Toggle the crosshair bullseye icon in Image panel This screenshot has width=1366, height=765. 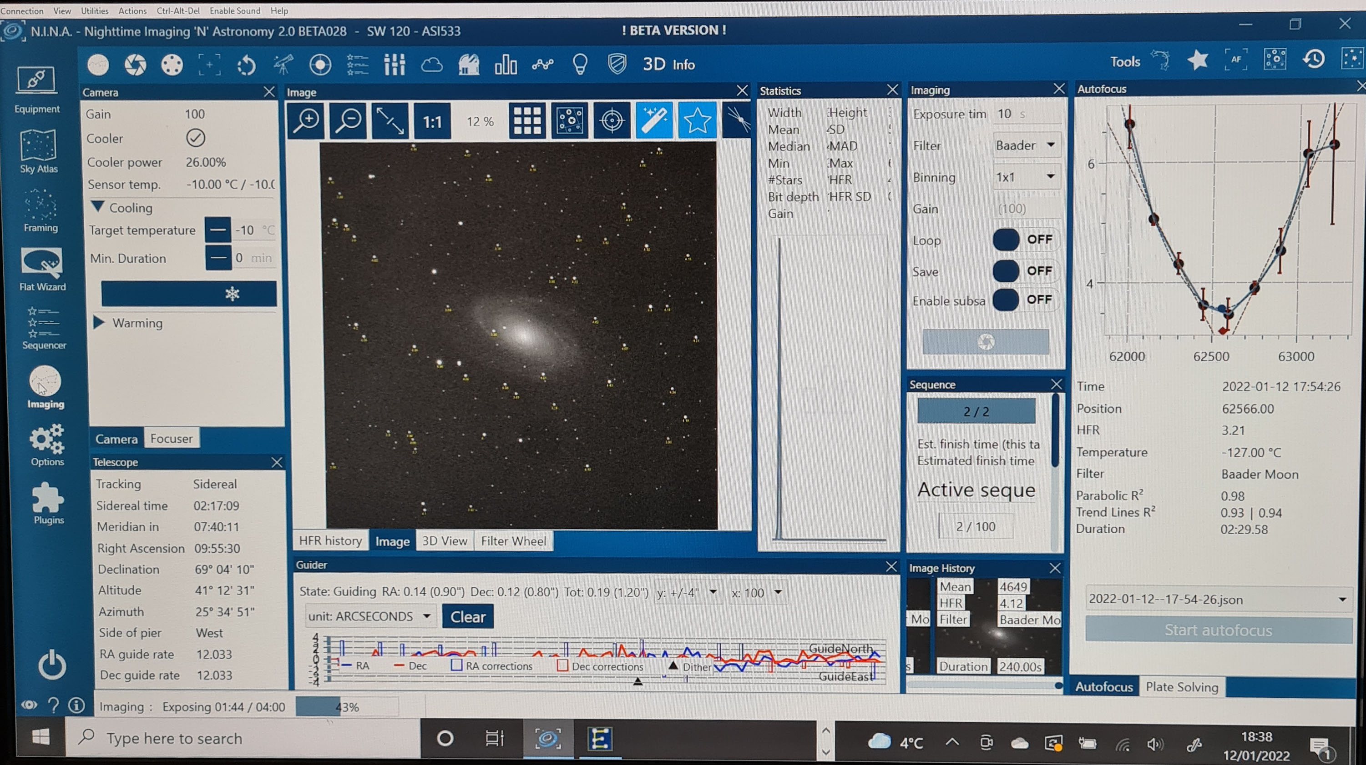click(612, 121)
